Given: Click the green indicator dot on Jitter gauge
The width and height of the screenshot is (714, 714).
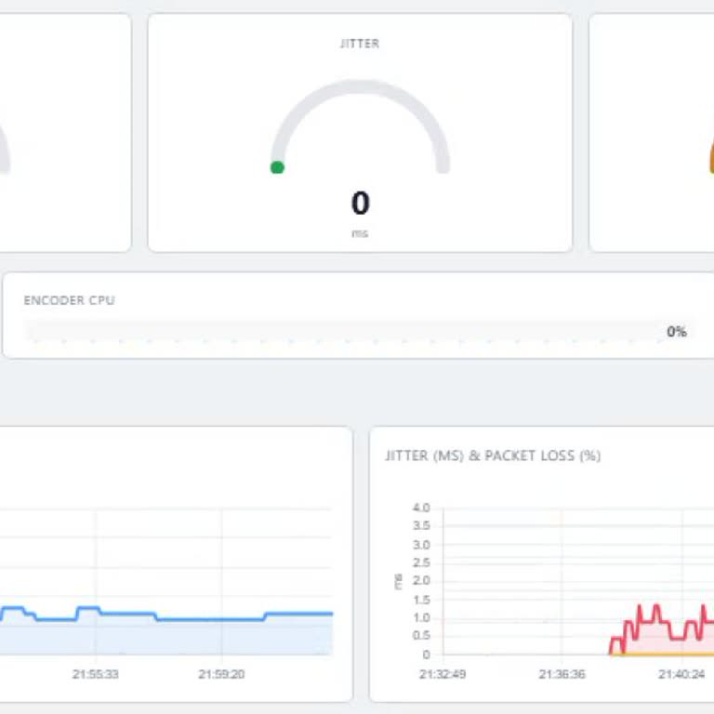Looking at the screenshot, I should [277, 167].
